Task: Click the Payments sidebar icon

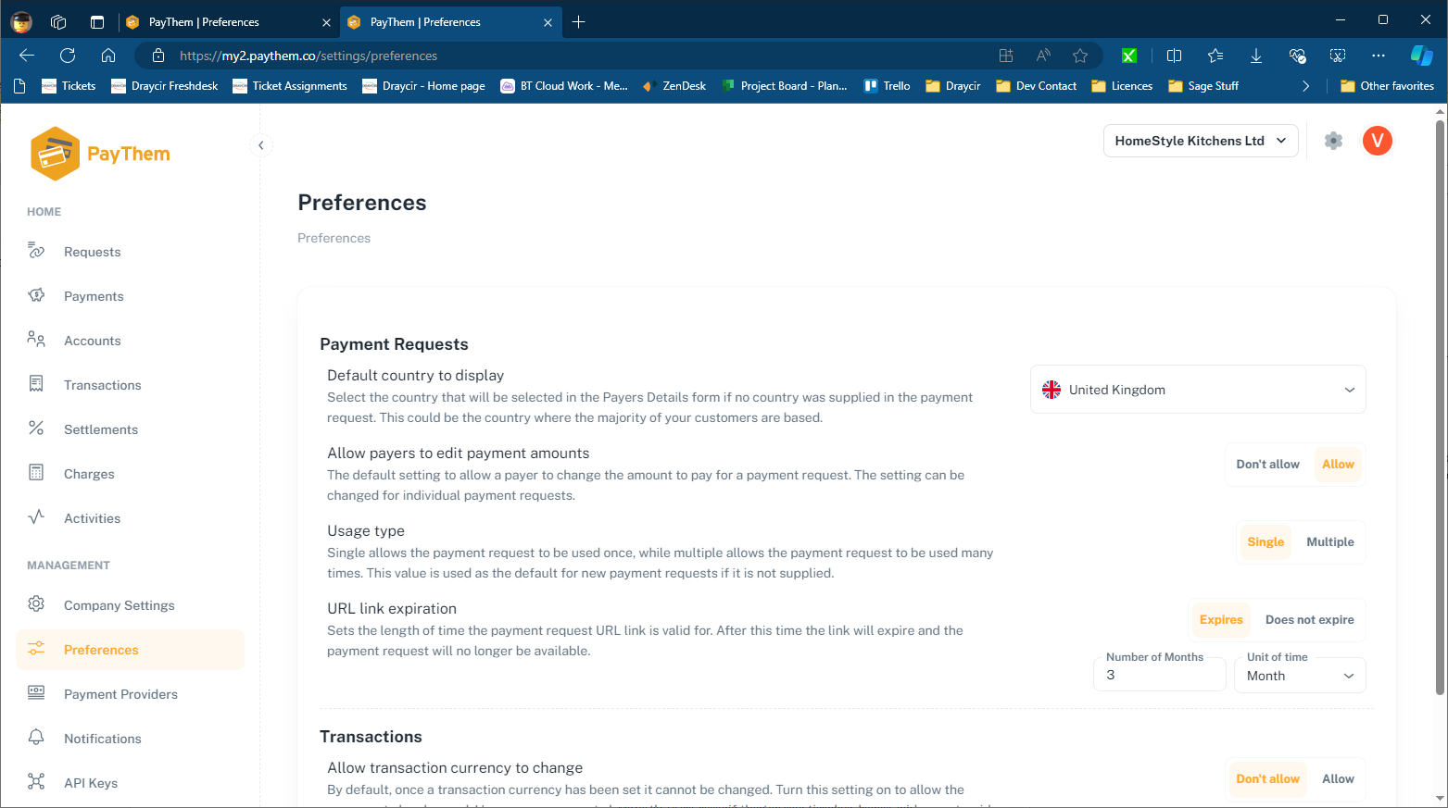Action: [x=36, y=296]
